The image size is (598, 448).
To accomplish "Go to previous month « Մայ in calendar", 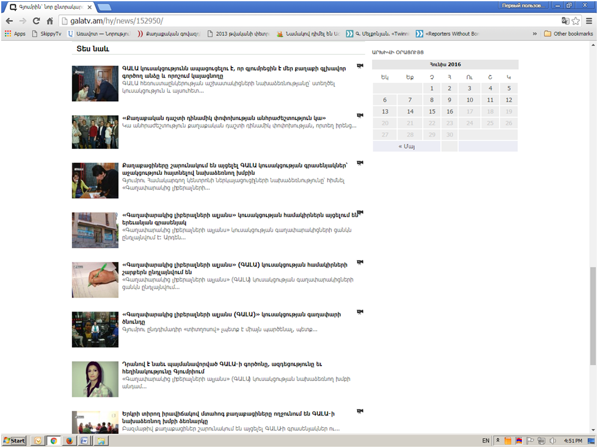I will point(406,146).
